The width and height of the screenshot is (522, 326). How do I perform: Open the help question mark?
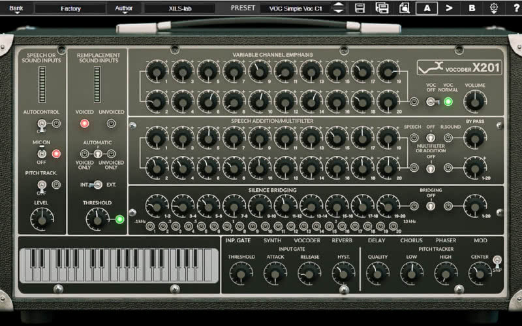[517, 8]
